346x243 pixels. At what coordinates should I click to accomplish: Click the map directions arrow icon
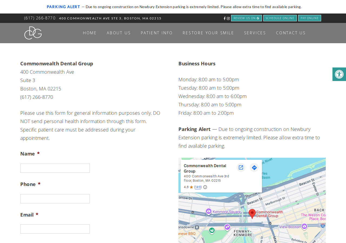pyautogui.click(x=254, y=167)
